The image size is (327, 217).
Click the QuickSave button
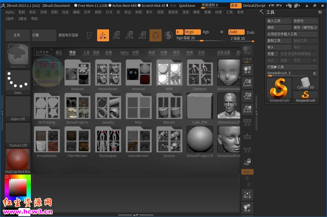click(187, 6)
